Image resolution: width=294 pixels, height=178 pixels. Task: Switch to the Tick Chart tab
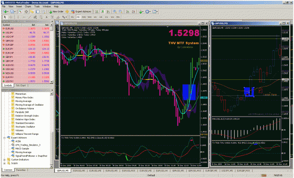coord(21,85)
